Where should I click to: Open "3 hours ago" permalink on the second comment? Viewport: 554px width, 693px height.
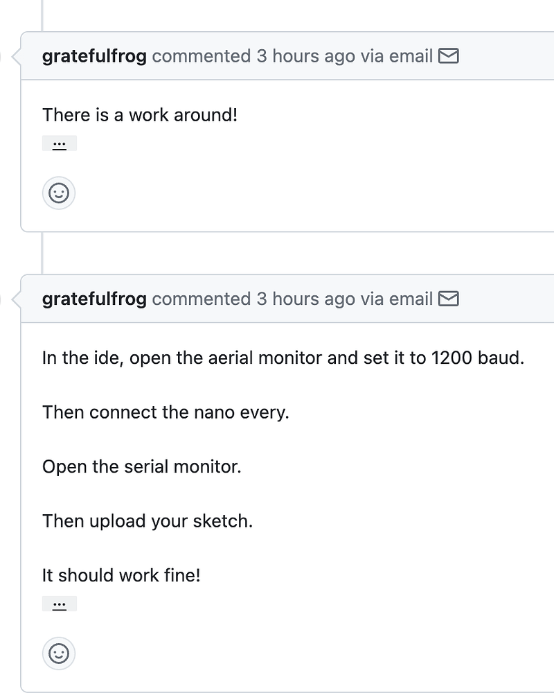point(305,299)
